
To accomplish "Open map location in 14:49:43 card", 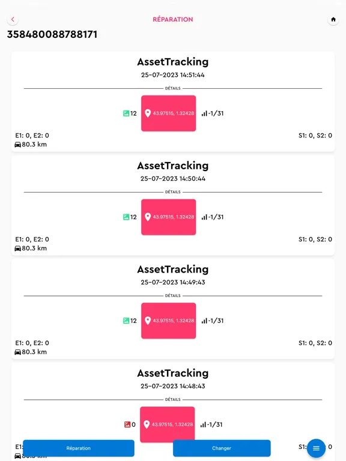I will pos(168,321).
